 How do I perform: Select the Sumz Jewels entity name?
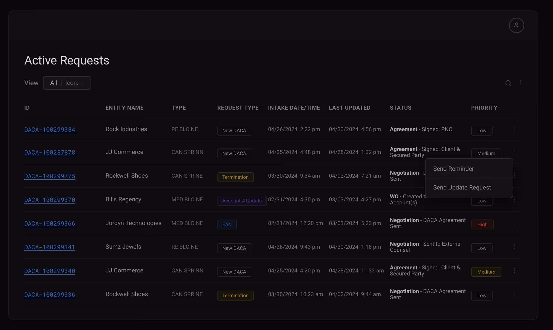[x=123, y=247]
